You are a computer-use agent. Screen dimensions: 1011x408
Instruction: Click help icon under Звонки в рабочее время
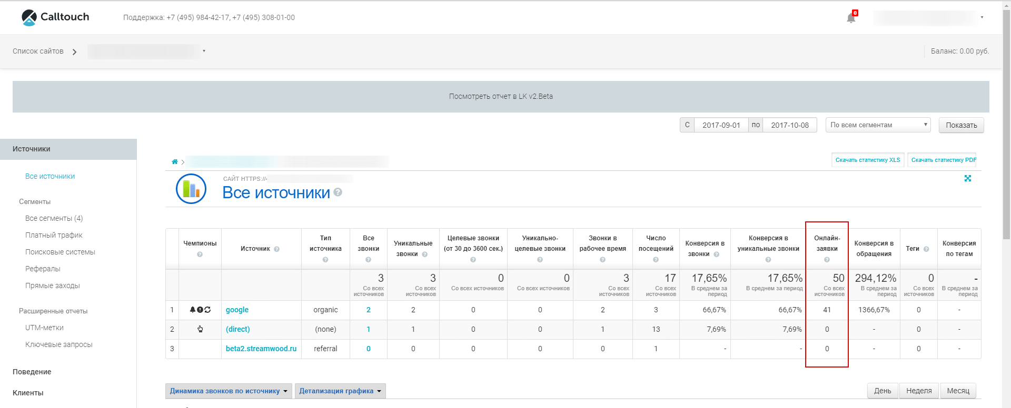[602, 260]
